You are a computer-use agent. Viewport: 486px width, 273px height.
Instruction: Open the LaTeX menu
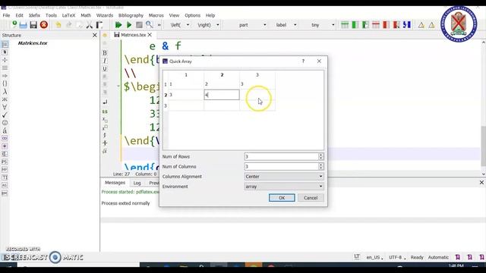[x=68, y=15]
